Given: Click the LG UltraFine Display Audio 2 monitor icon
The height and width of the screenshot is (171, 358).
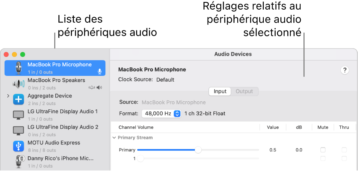Looking at the screenshot, I should coord(18,131).
